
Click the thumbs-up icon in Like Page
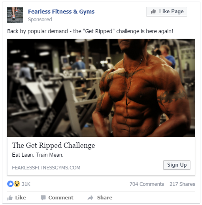tap(154, 11)
